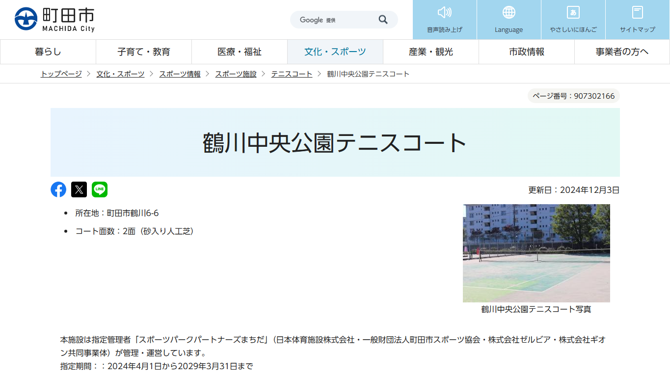Screen dimensions: 670x377
Task: Click the 指定期間 2024年4月1日 line
Action: click(157, 366)
